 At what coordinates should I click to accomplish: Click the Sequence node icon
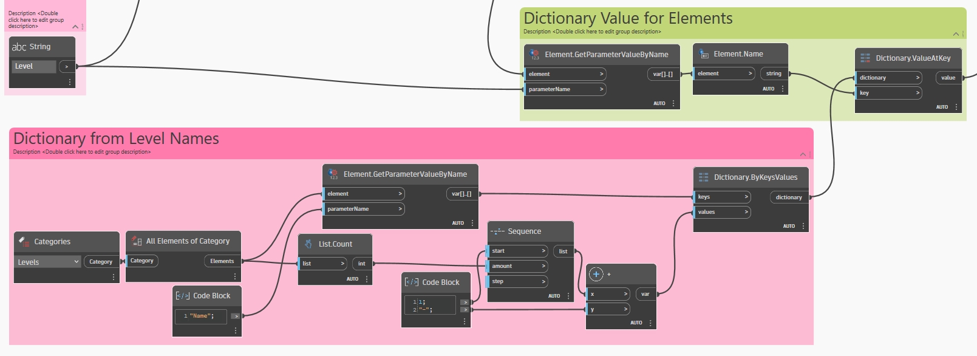click(497, 231)
